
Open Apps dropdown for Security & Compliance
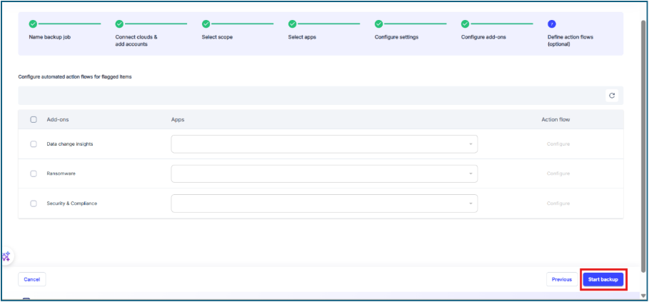coord(324,203)
